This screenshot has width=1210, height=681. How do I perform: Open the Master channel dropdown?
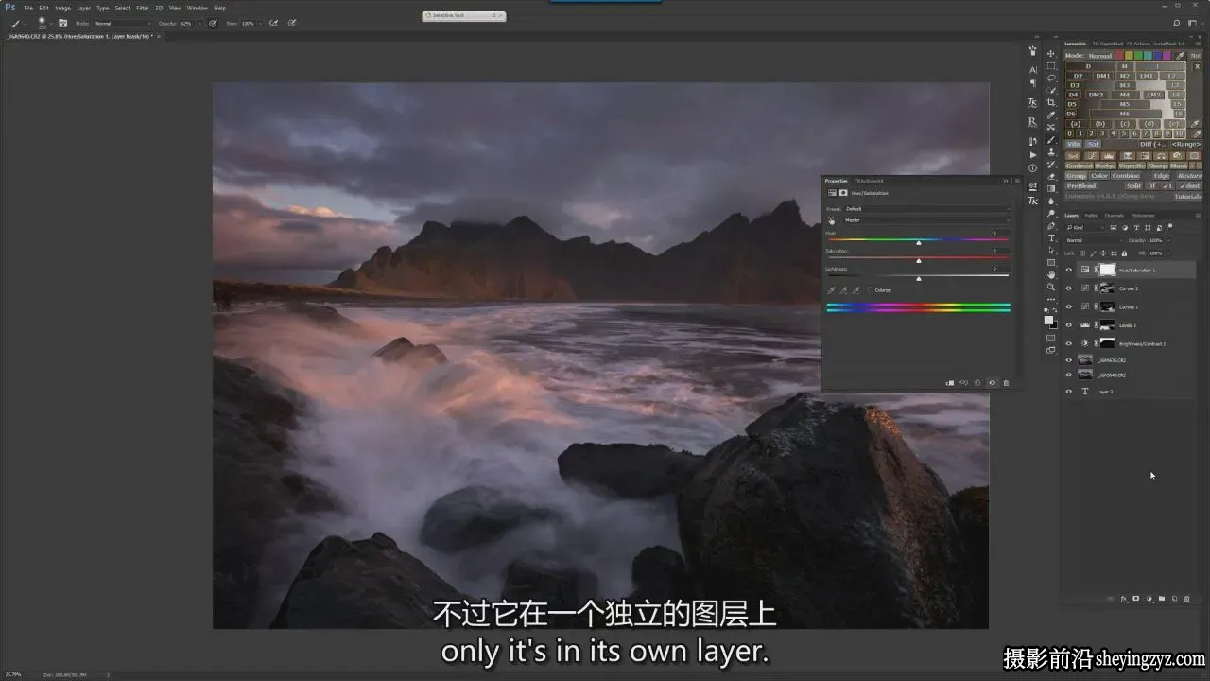(926, 220)
